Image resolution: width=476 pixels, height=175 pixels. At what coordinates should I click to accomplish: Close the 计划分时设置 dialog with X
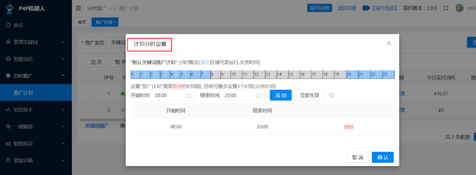[389, 43]
